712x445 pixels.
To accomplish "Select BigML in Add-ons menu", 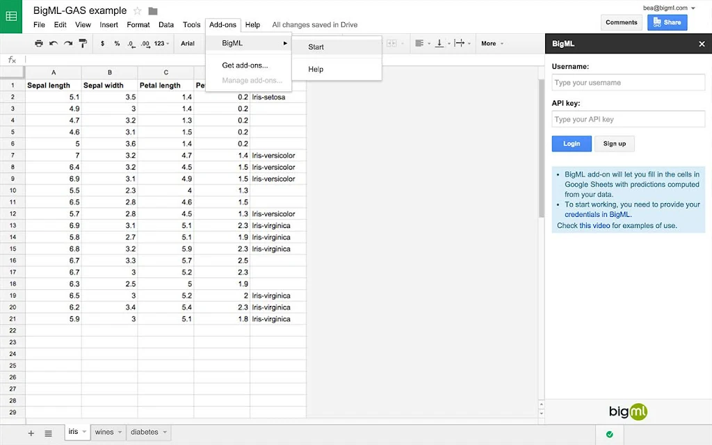I will pyautogui.click(x=248, y=43).
